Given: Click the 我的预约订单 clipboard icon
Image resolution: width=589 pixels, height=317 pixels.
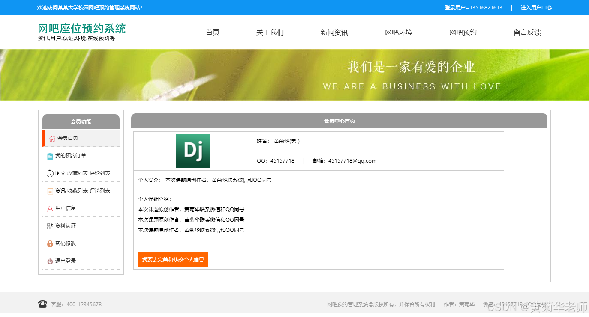Looking at the screenshot, I should [x=50, y=156].
